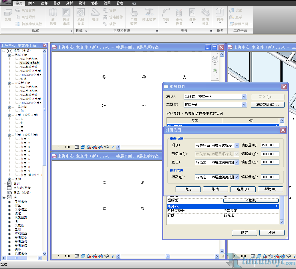296x269 pixels.
Task: Switch to the 插入 ribbon tab
Action: [x=32, y=3]
